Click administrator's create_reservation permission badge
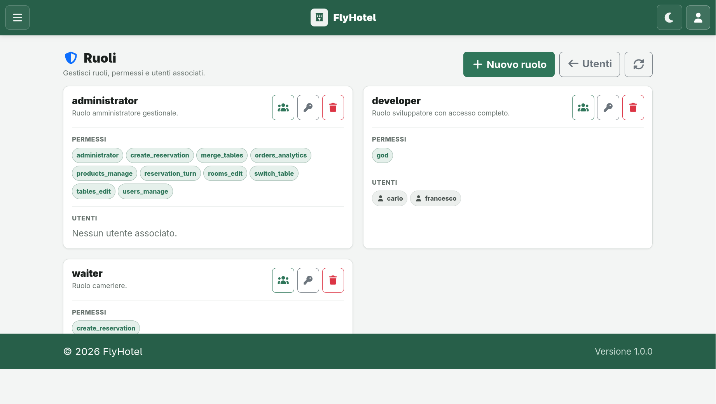 (160, 156)
